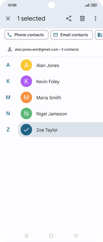
Task: Tap the Maria Smith orange avatar
Action: tap(26, 97)
